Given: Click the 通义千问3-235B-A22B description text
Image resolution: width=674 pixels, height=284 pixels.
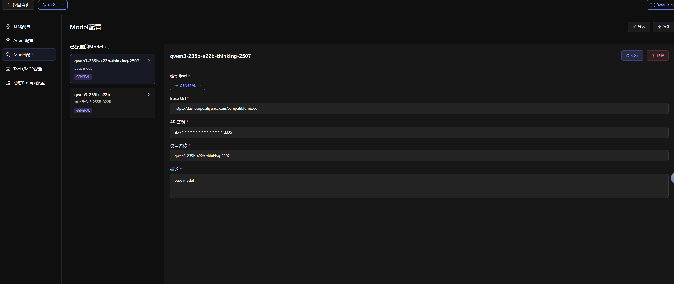Looking at the screenshot, I should pos(92,102).
